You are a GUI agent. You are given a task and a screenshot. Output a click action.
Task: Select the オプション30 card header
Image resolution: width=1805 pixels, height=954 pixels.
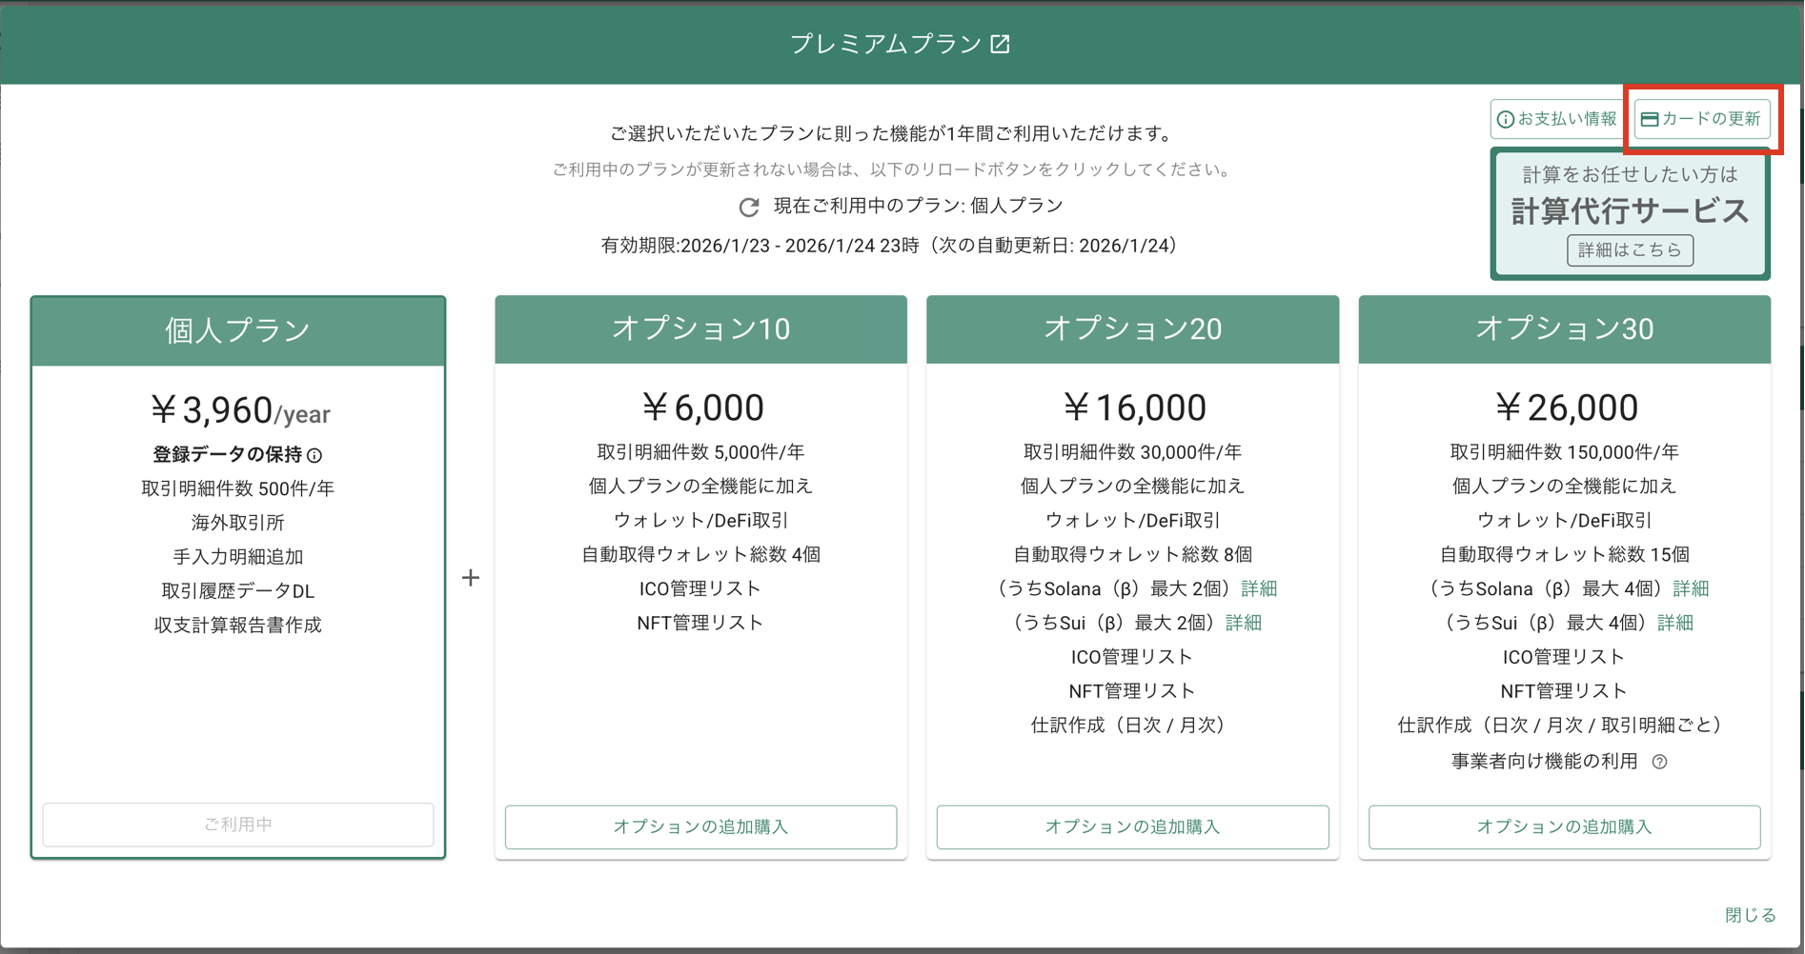[x=1564, y=329]
